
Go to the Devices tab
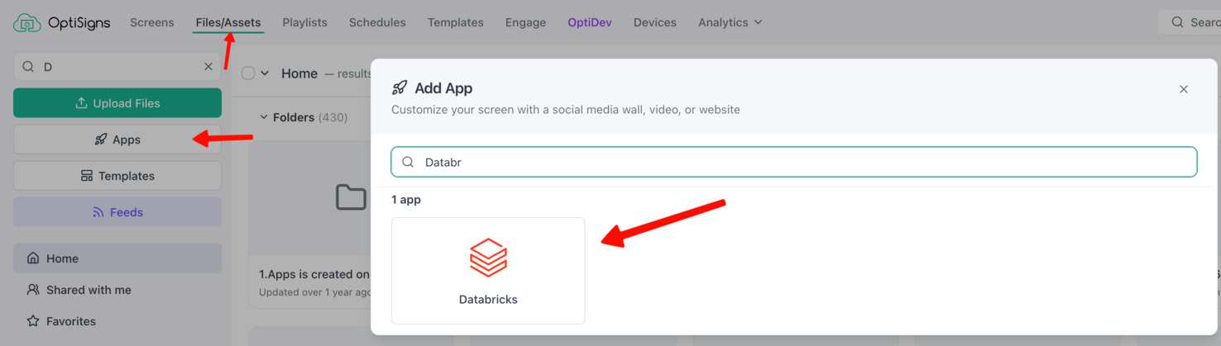pos(655,22)
